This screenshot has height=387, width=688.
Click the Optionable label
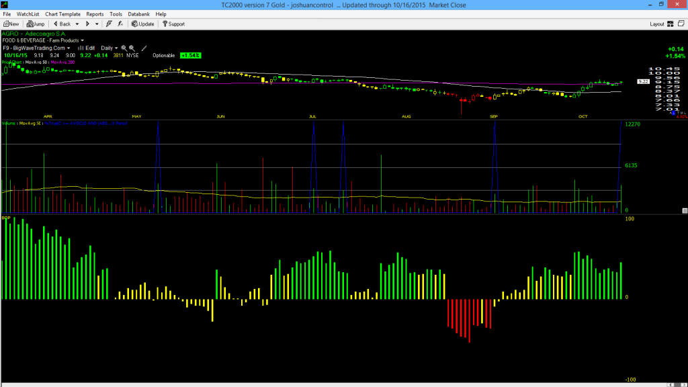(164, 56)
